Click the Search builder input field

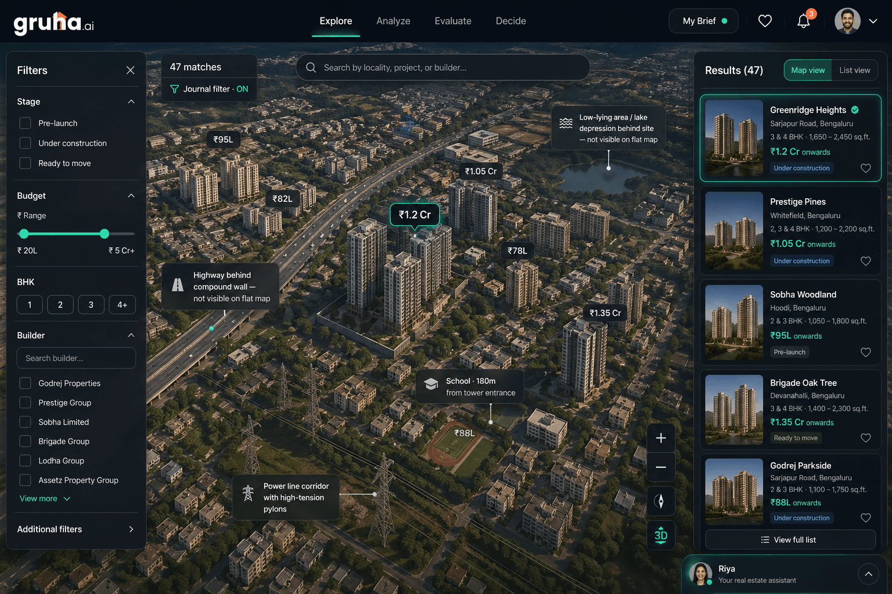tap(76, 358)
